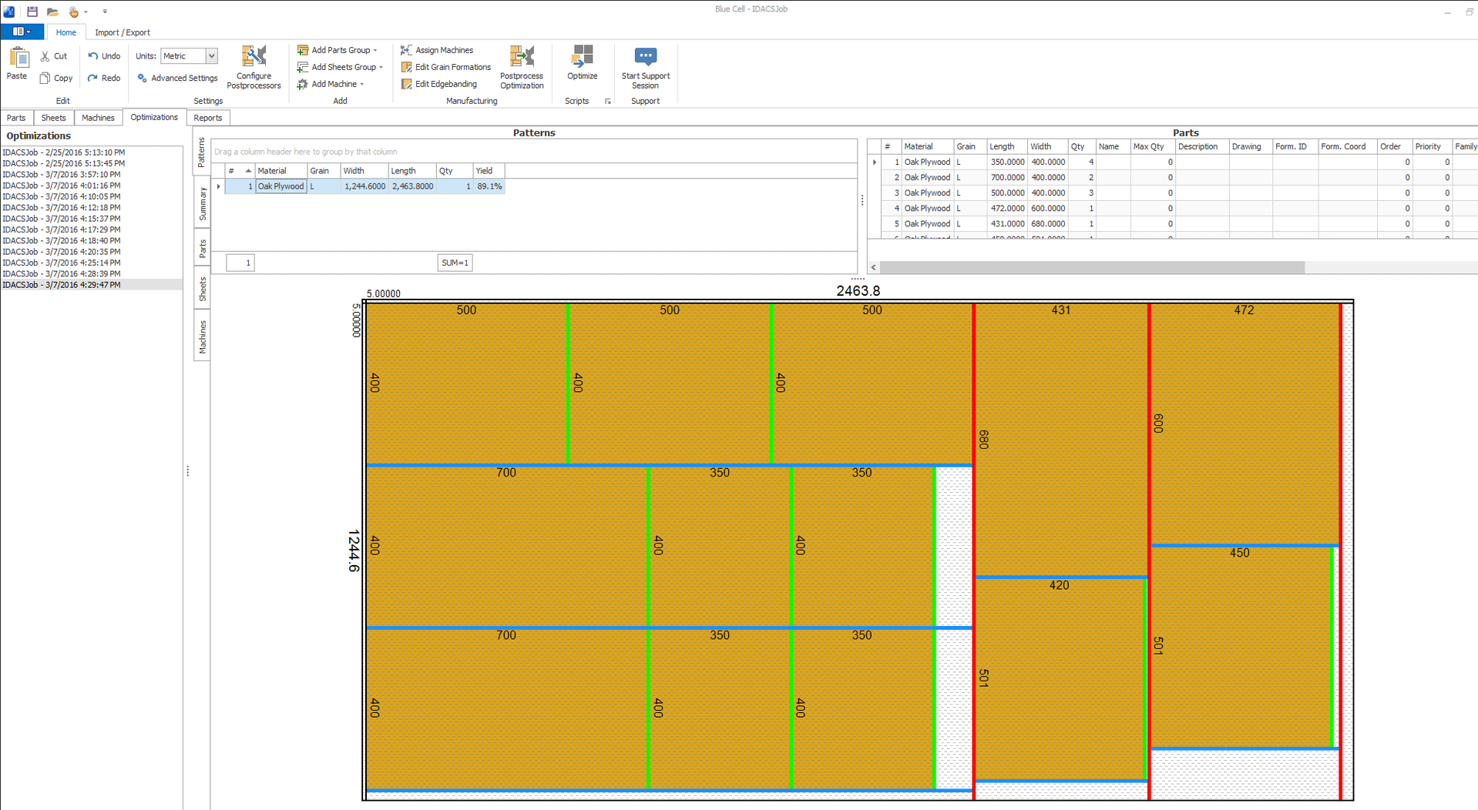Click the Copy icon
The width and height of the screenshot is (1478, 810).
point(45,78)
